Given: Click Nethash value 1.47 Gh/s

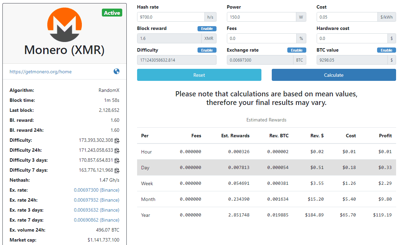Looking at the screenshot, I should pyautogui.click(x=109, y=180).
